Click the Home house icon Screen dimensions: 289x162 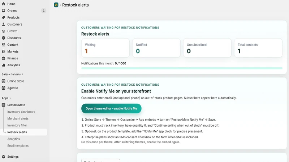4,4
